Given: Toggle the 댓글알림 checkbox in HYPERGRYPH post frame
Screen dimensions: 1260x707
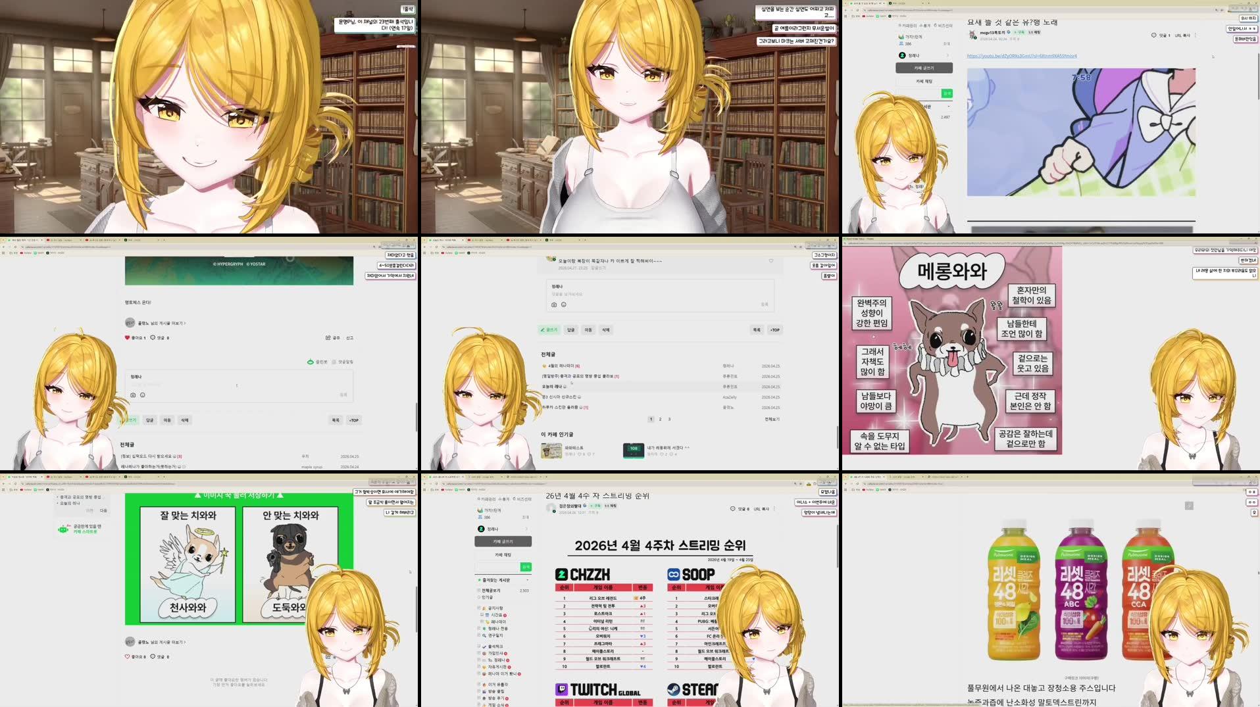Looking at the screenshot, I should click(334, 362).
